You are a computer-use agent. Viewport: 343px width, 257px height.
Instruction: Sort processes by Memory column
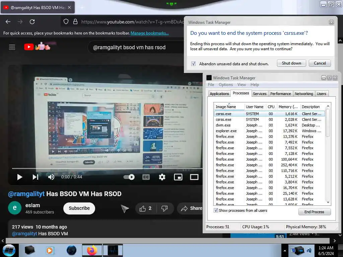pos(288,107)
